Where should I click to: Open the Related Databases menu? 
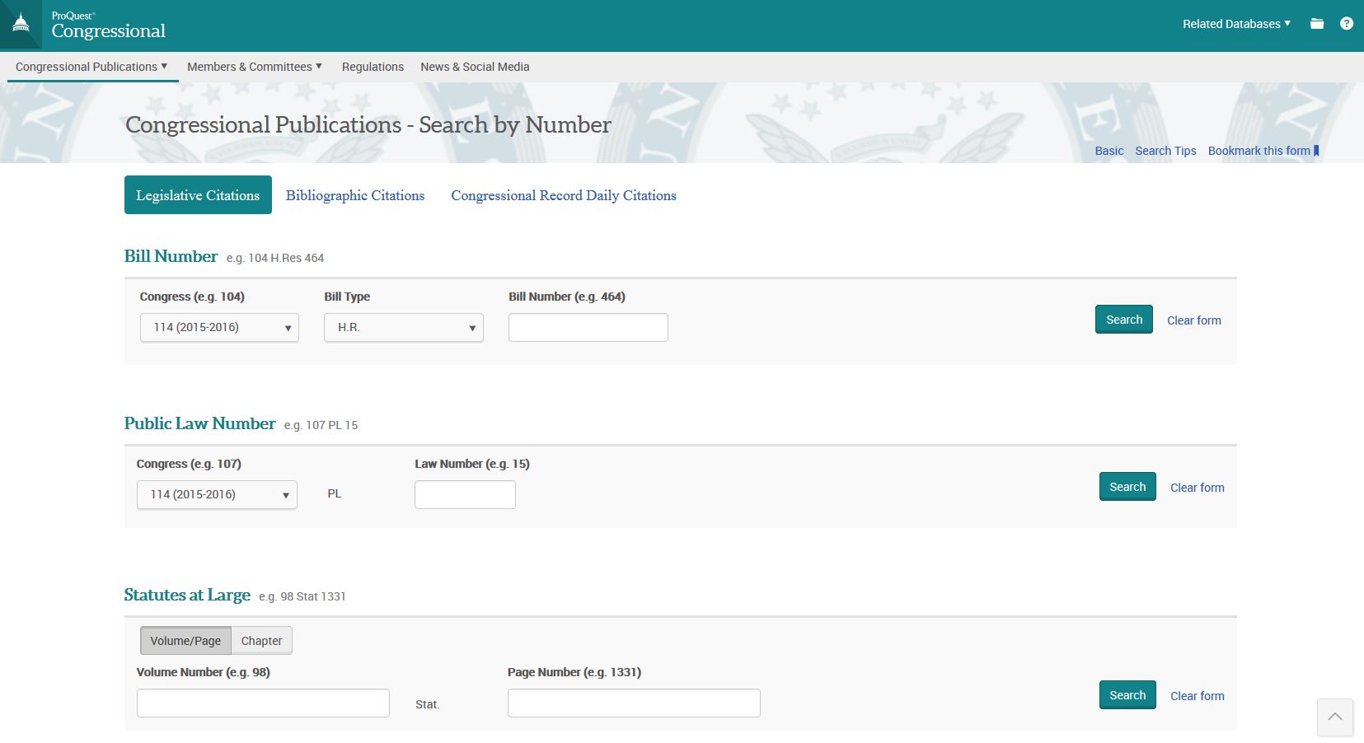(x=1235, y=24)
